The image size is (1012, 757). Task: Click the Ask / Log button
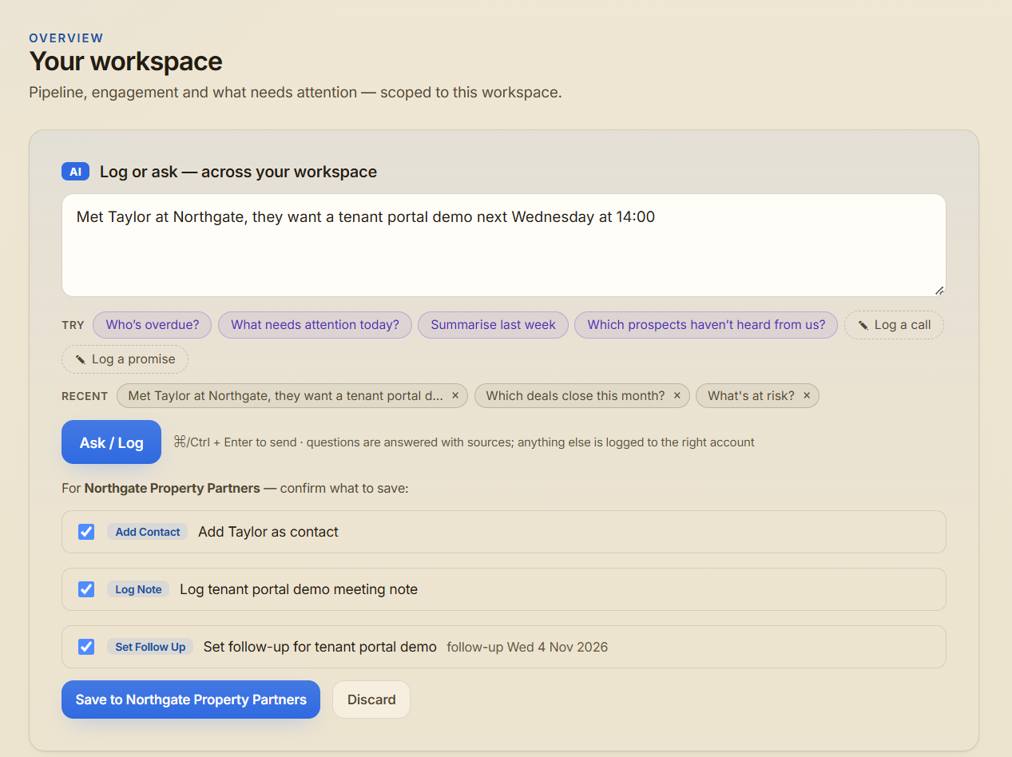[111, 442]
